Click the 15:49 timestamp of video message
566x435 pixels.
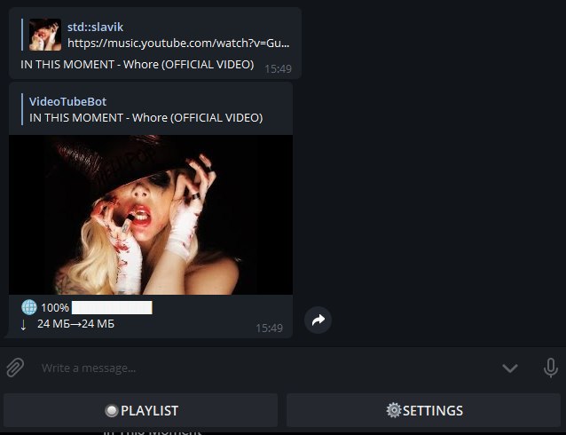click(x=270, y=328)
